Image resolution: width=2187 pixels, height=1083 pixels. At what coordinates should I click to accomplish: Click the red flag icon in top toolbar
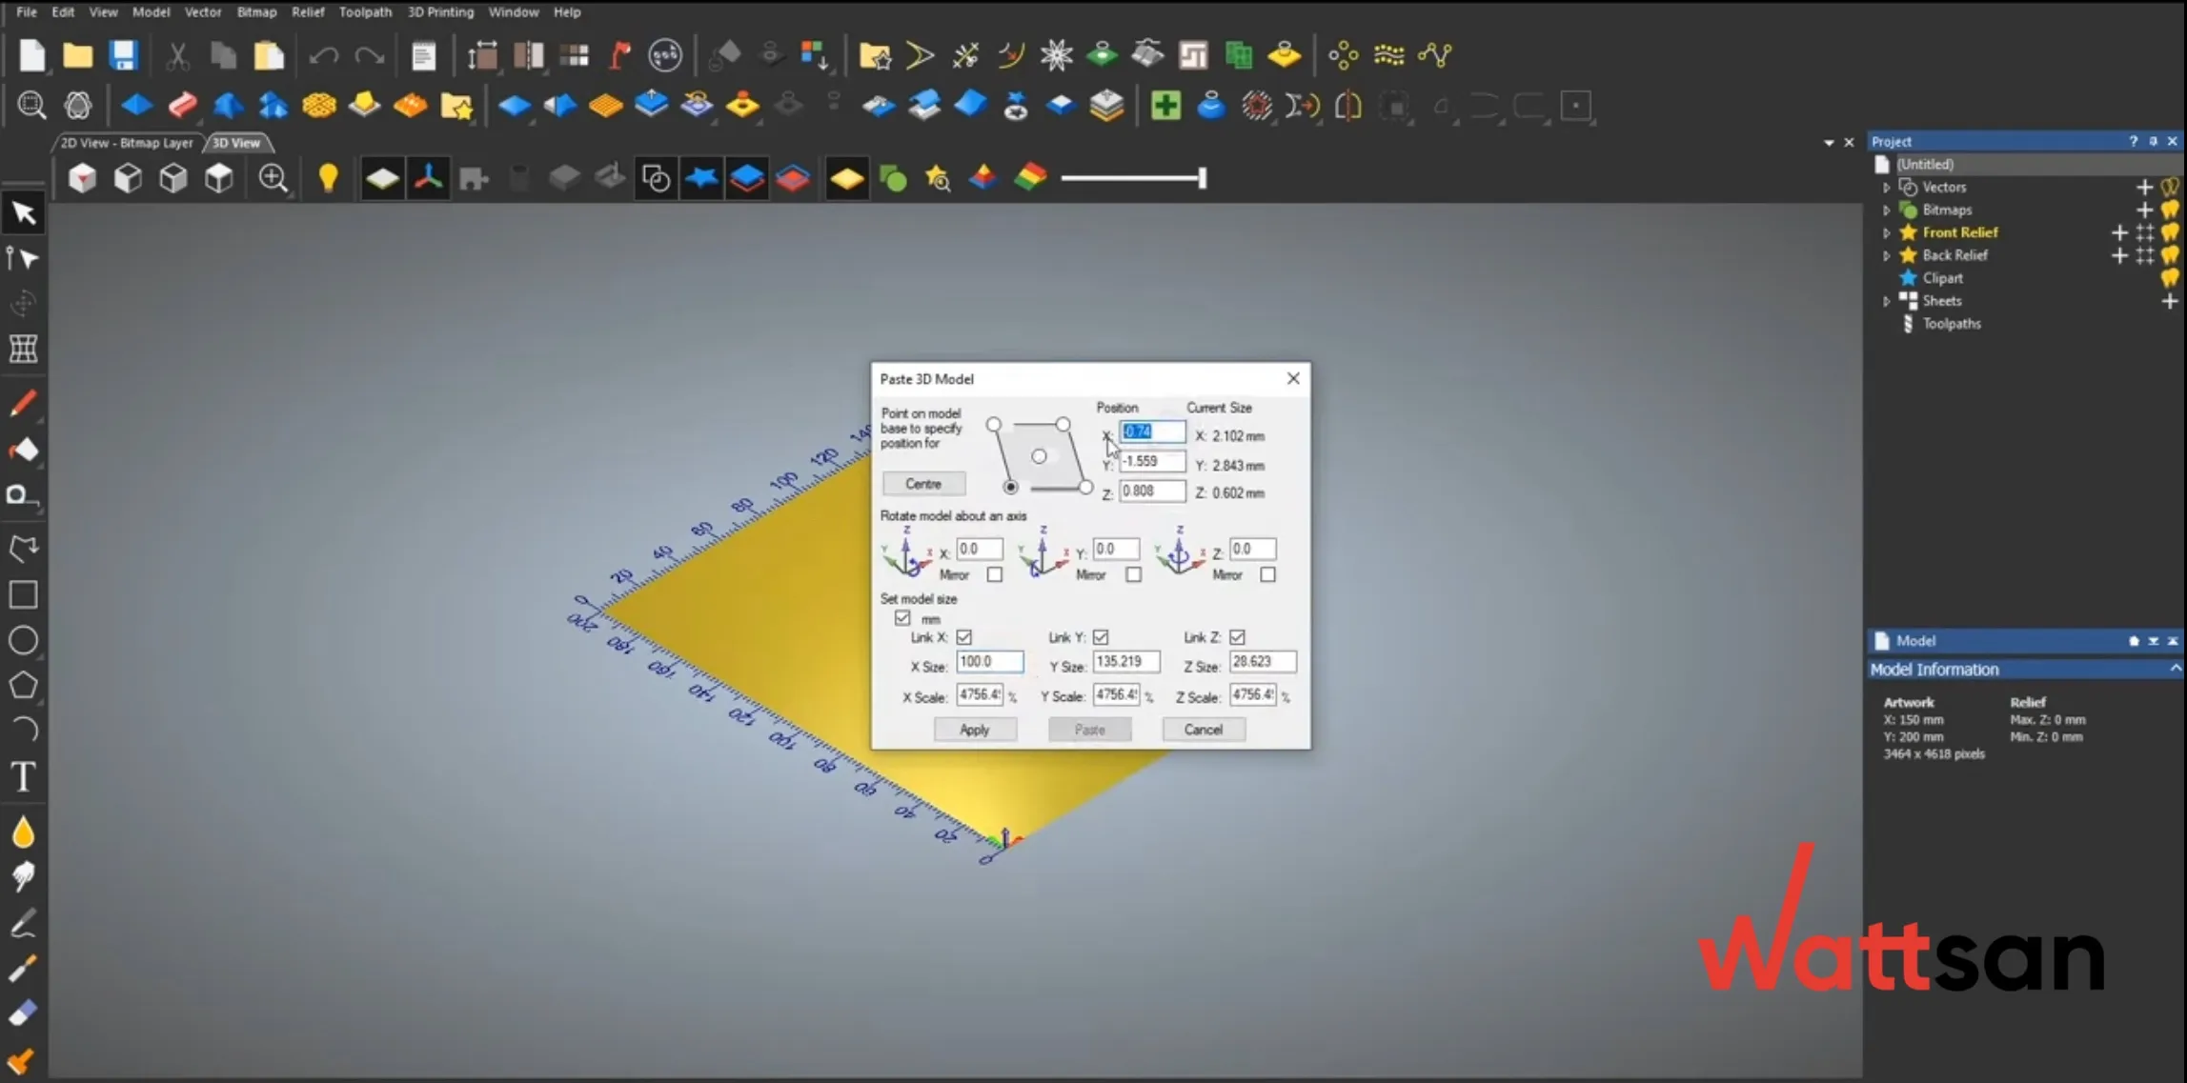pyautogui.click(x=620, y=55)
